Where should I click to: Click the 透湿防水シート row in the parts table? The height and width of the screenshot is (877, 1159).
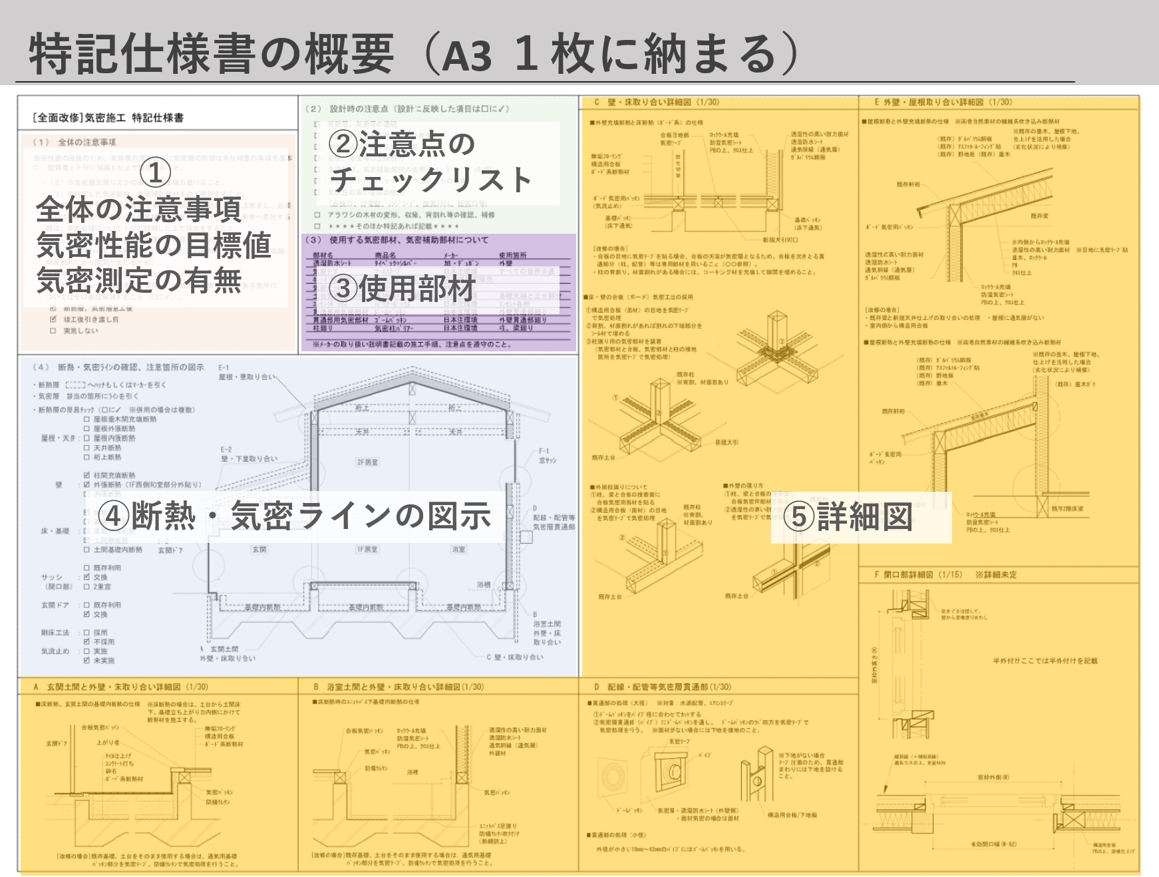pyautogui.click(x=333, y=262)
